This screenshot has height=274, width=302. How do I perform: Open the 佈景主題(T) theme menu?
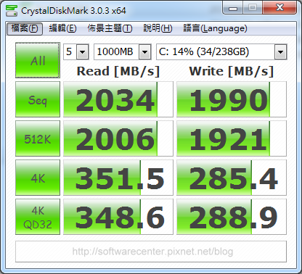click(110, 29)
